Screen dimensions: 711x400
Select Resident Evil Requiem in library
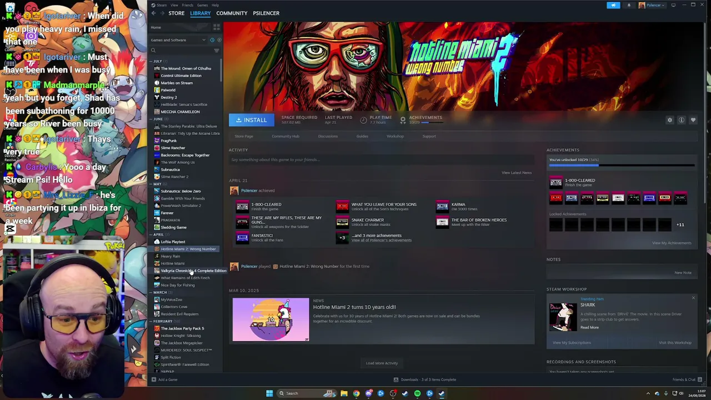click(179, 314)
